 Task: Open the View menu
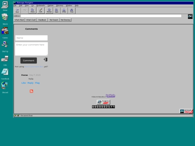(27, 5)
